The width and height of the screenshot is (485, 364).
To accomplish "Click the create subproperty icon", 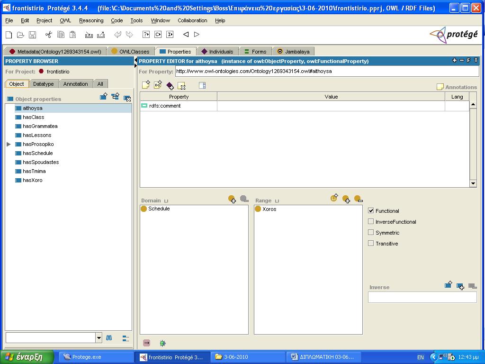I will pos(116,97).
